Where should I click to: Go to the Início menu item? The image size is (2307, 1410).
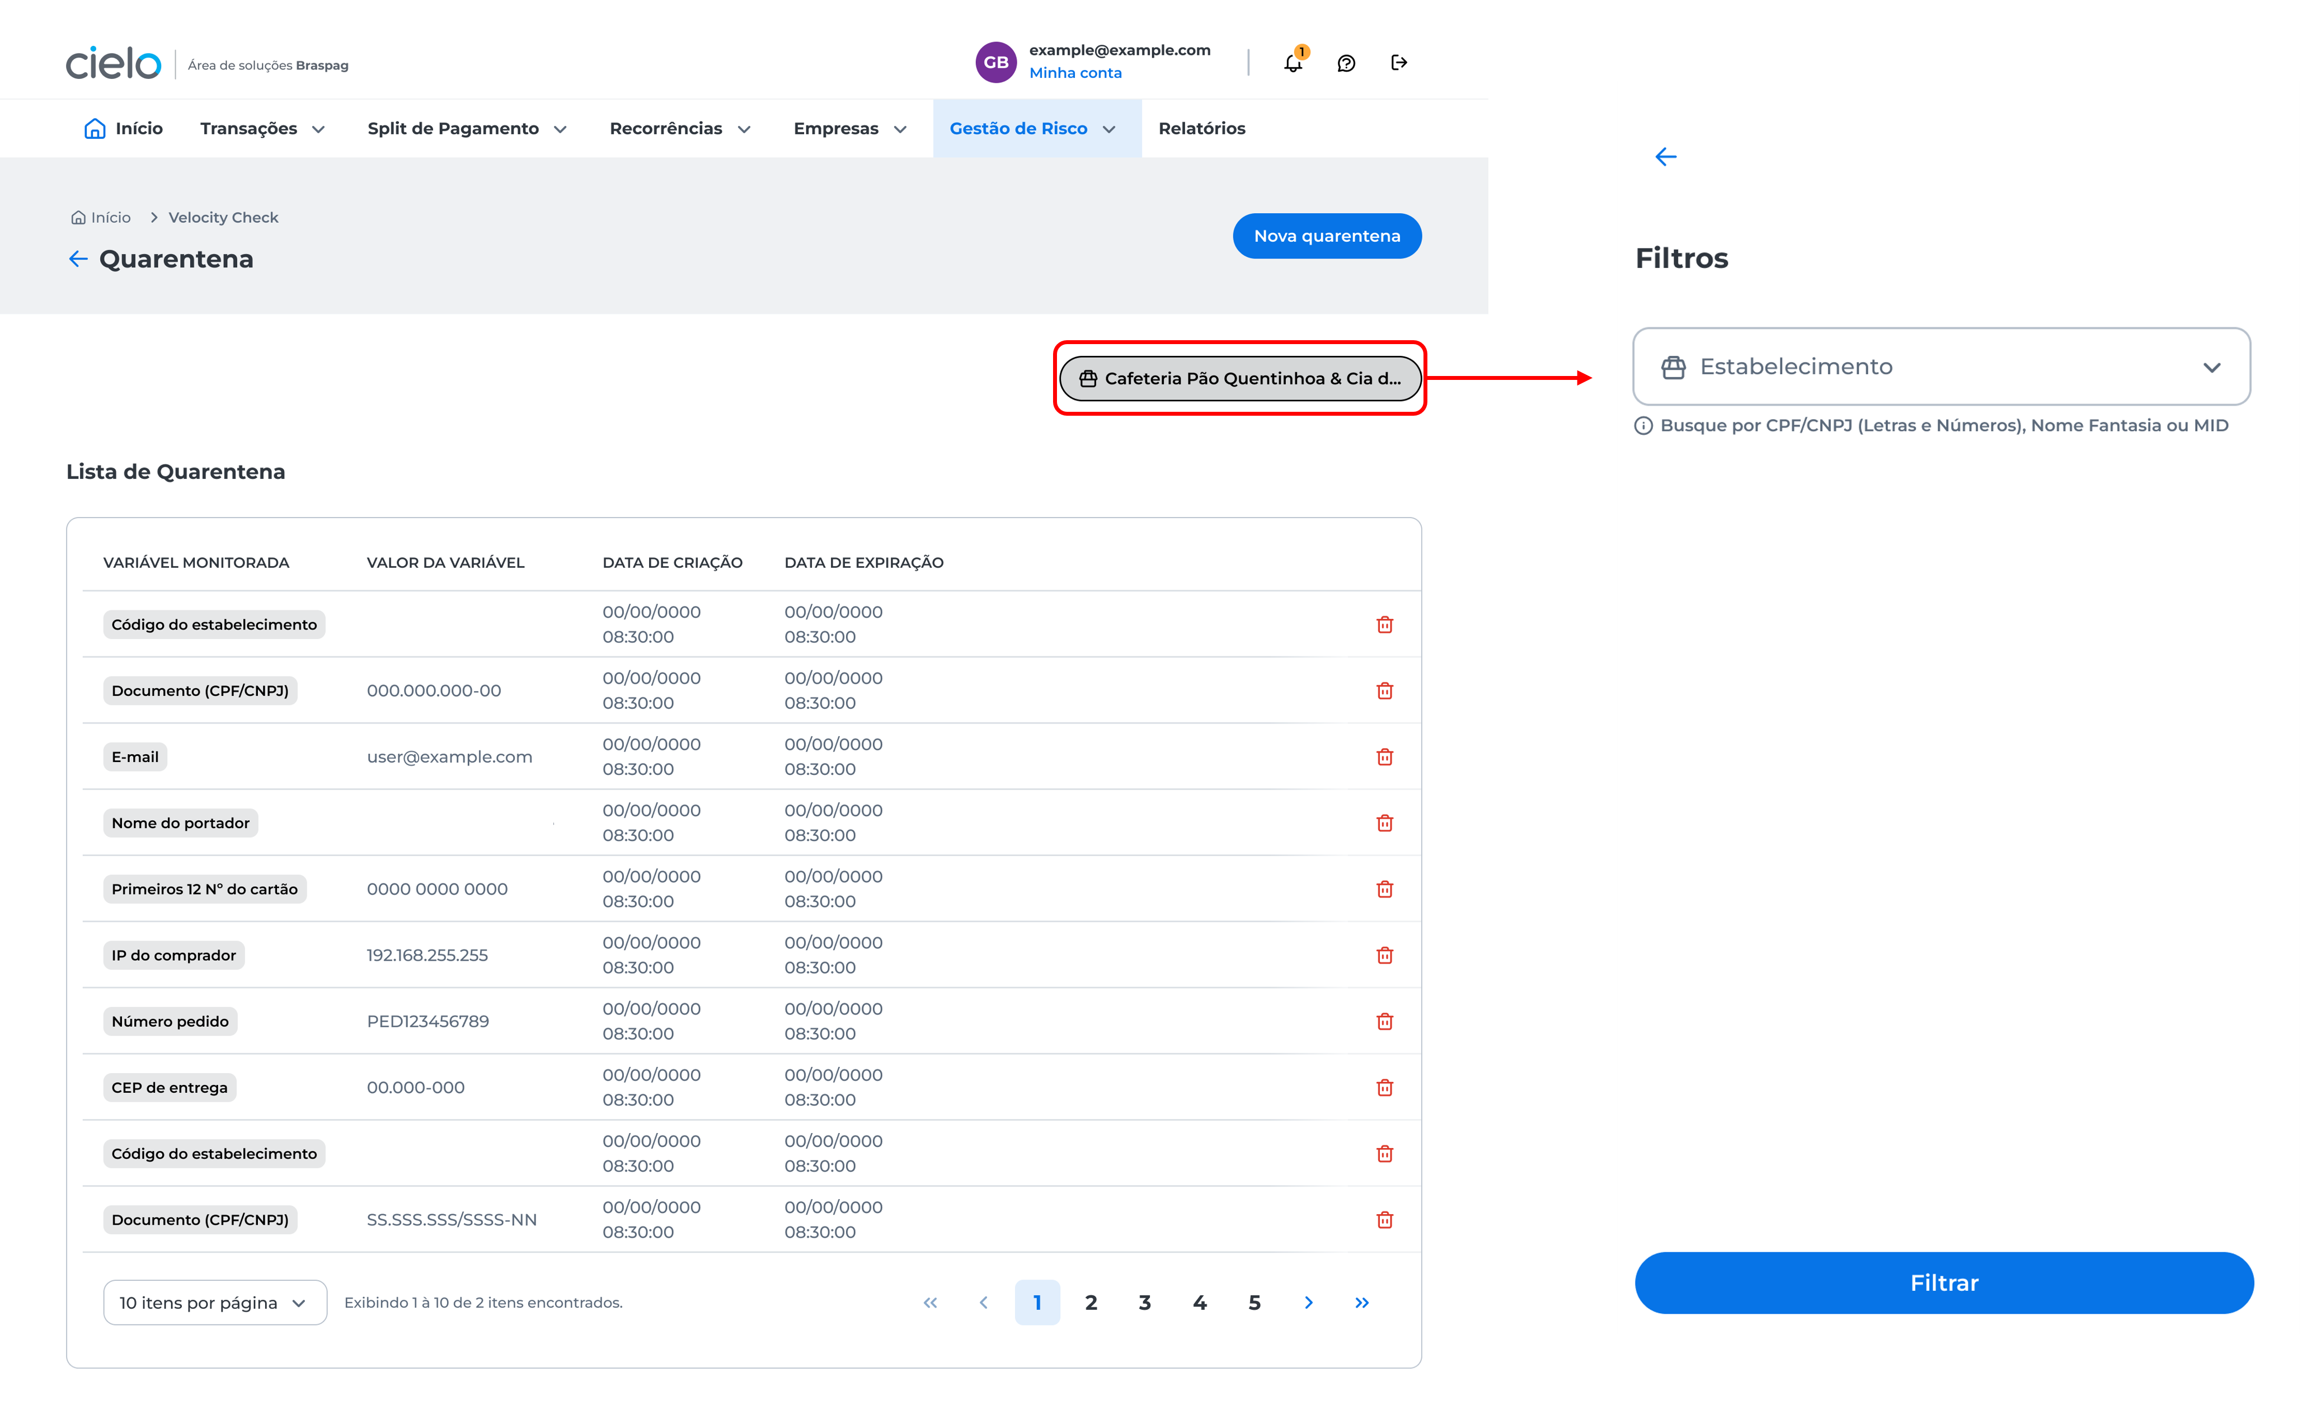[124, 128]
